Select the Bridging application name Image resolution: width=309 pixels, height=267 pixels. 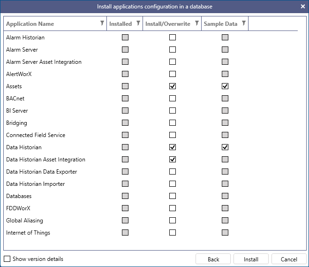pos(16,123)
